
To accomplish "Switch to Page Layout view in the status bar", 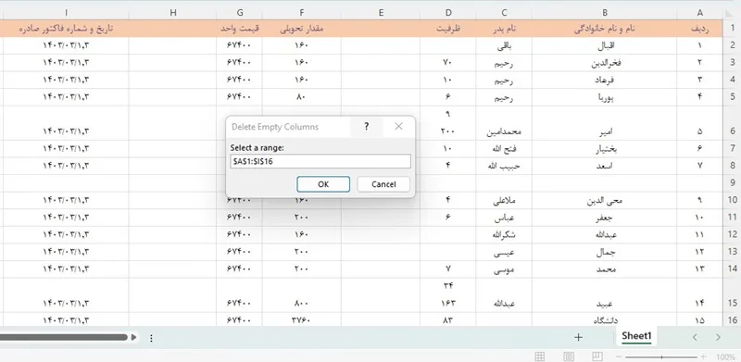I will [x=569, y=356].
